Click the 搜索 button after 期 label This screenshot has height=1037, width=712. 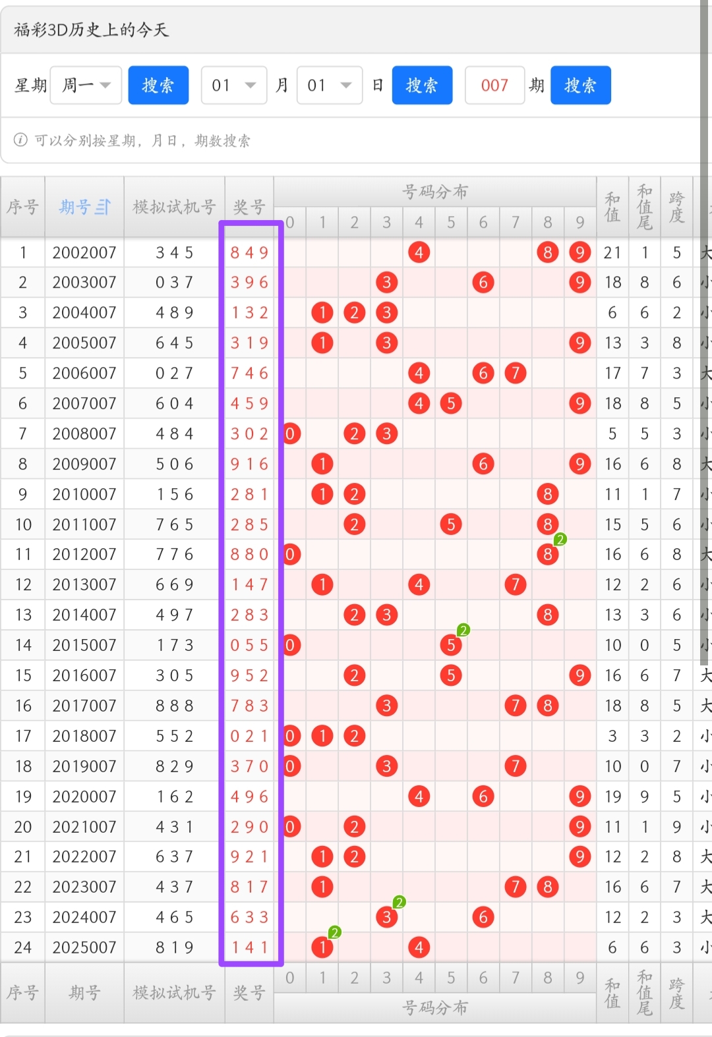tap(581, 85)
